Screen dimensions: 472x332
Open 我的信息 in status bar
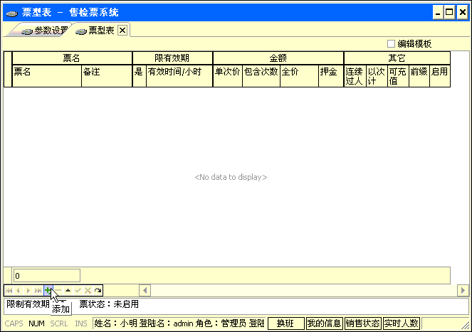[324, 323]
